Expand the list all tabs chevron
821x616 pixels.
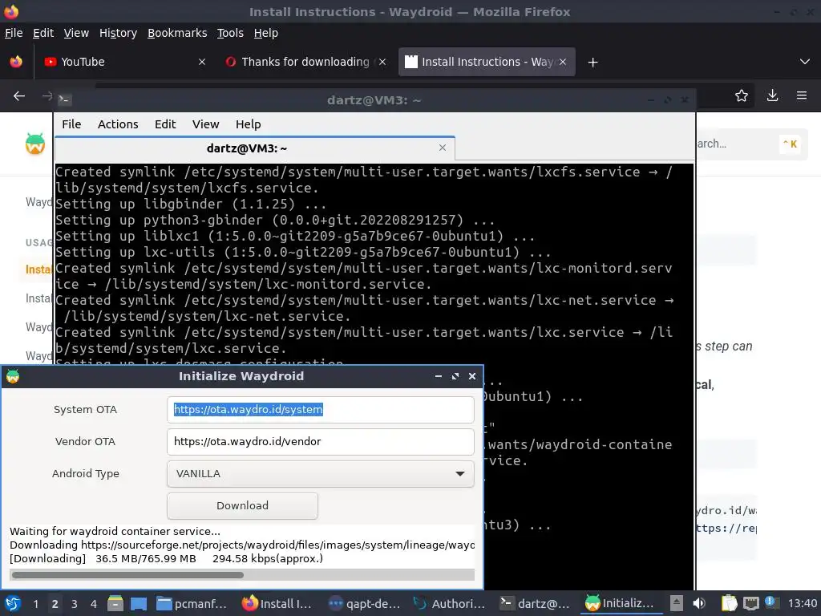click(x=805, y=62)
